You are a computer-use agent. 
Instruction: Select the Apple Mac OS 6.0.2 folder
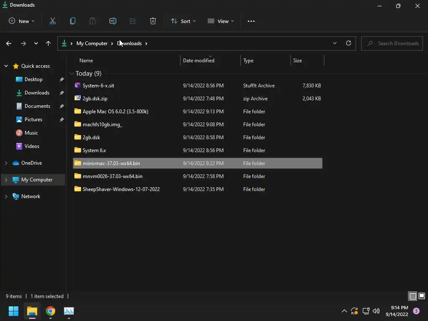coord(198,111)
